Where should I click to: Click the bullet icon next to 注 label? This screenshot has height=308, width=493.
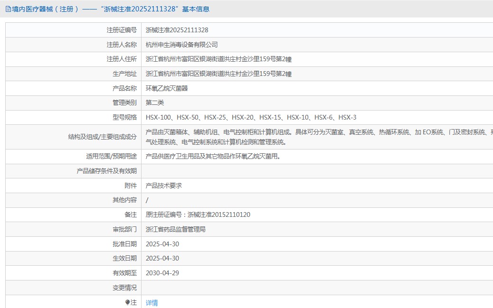pyautogui.click(x=127, y=302)
